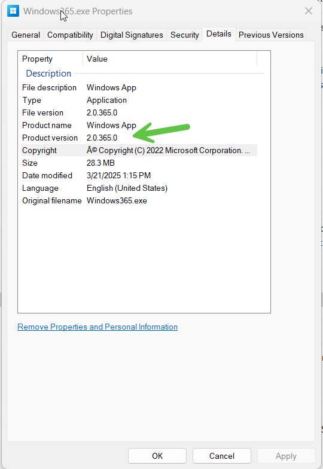Click the English (United States) value

127,188
